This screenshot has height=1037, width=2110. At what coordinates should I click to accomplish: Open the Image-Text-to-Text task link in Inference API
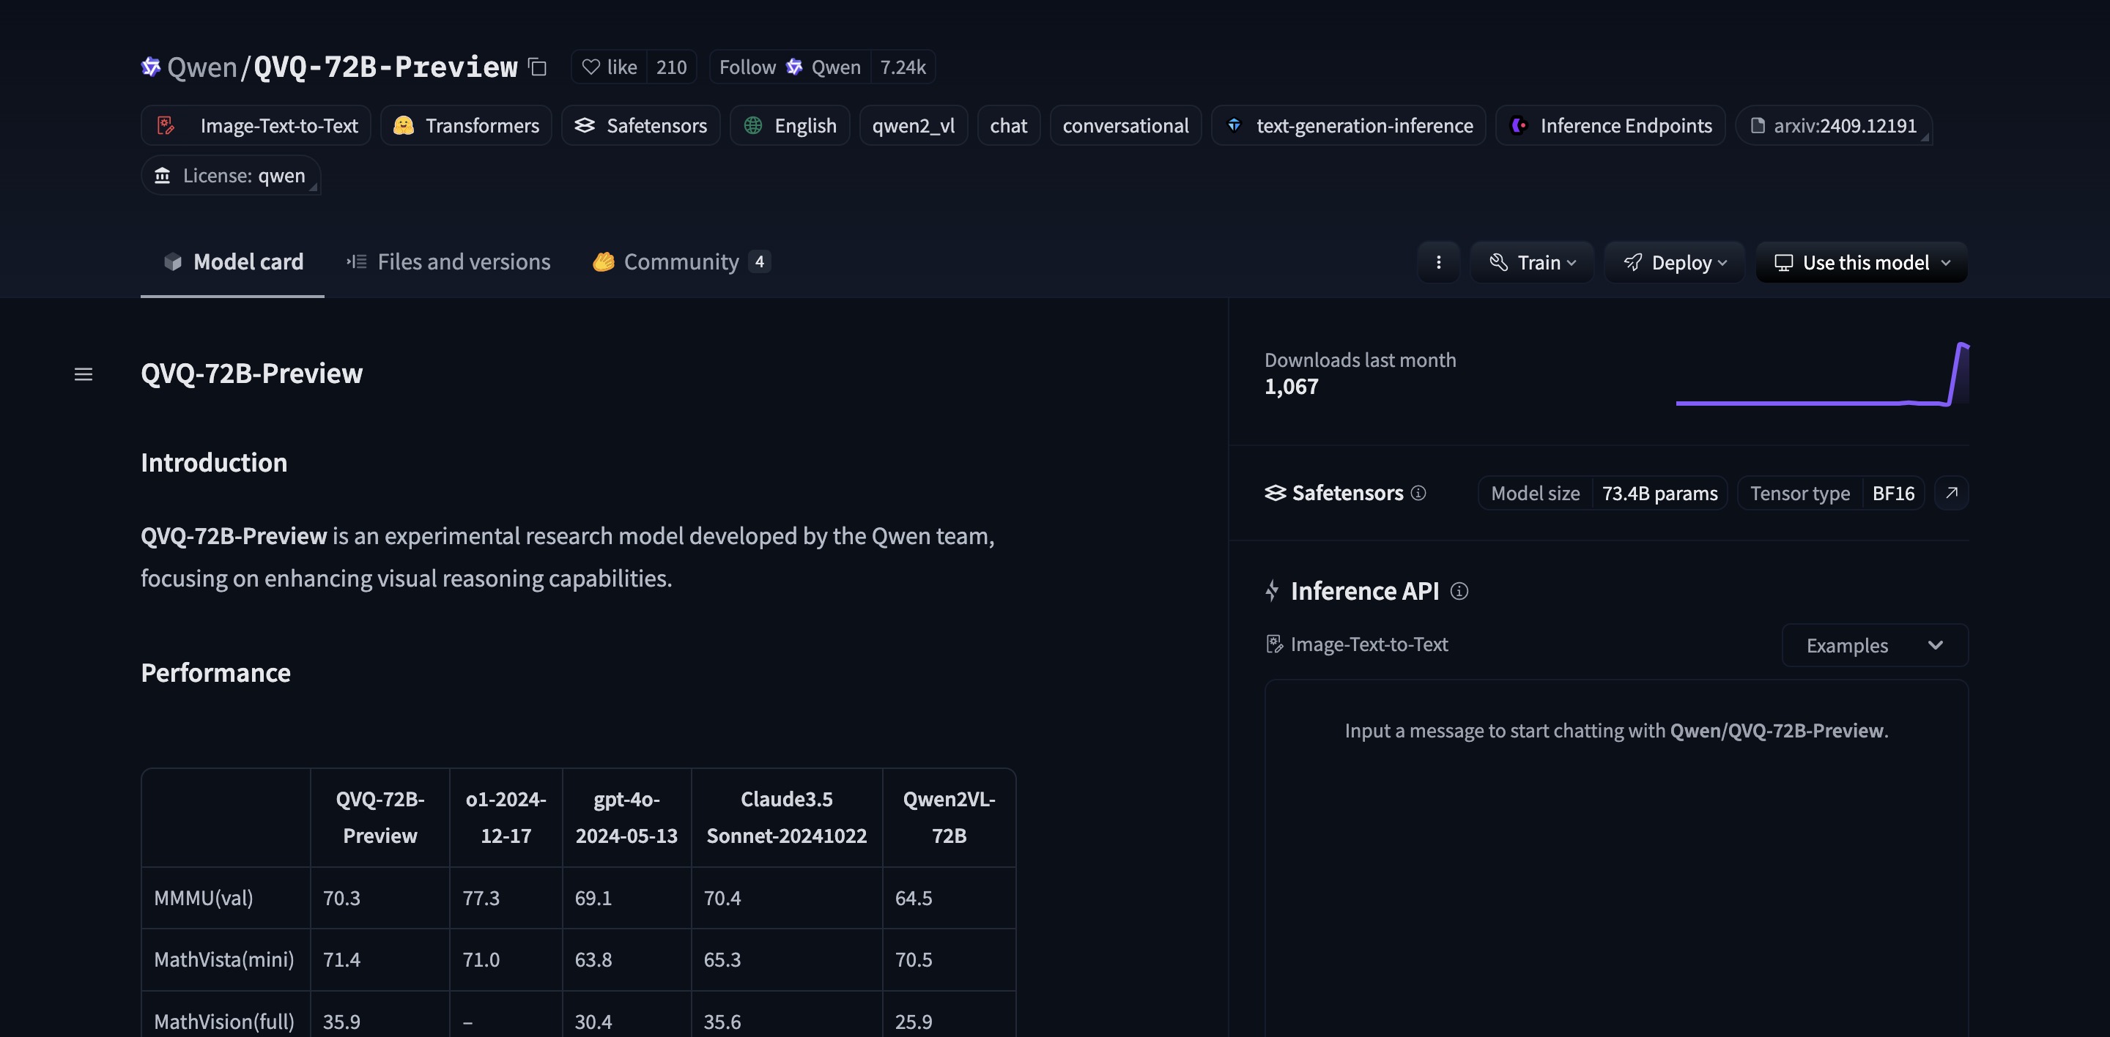(1356, 644)
